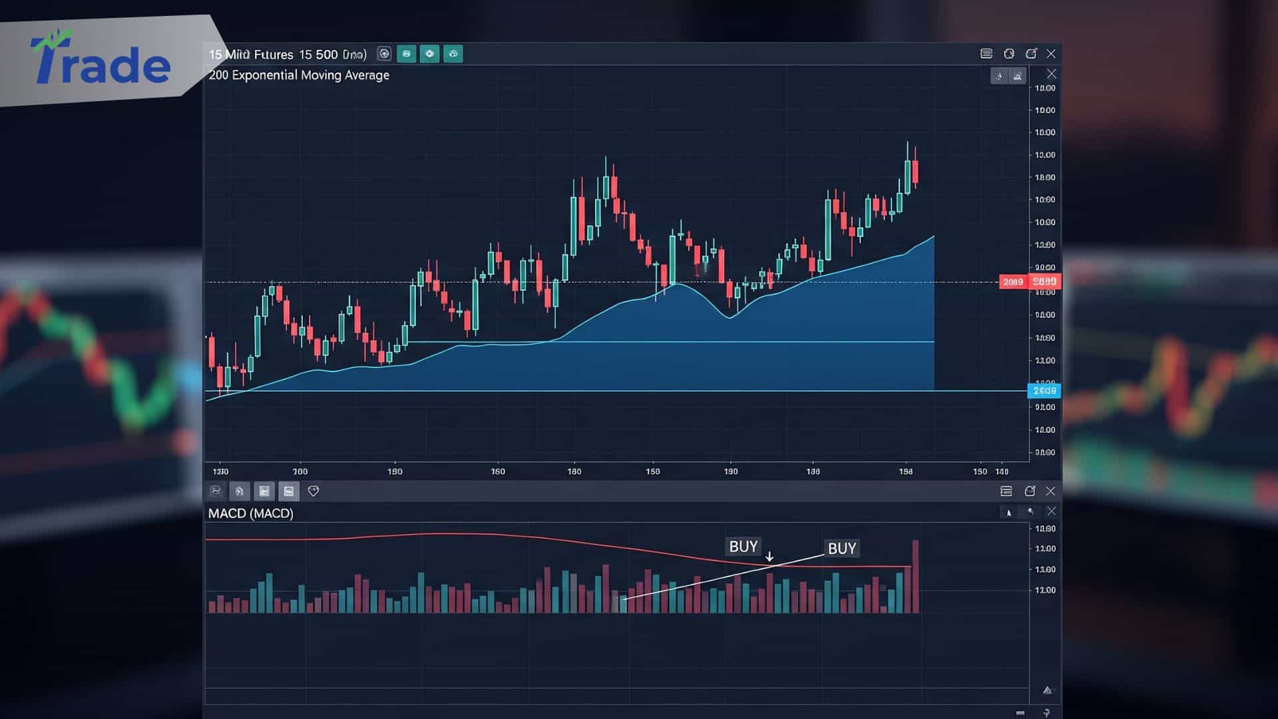This screenshot has height=719, width=1278.
Task: Click the outlined circular icon beside chart title
Action: click(384, 54)
